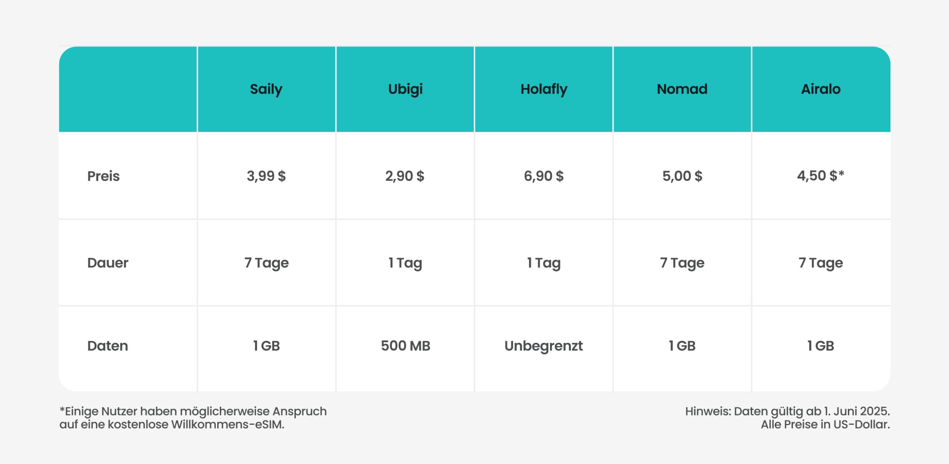The width and height of the screenshot is (949, 464).
Task: Click Ubigi price 2,90 $ cell
Action: (x=405, y=176)
